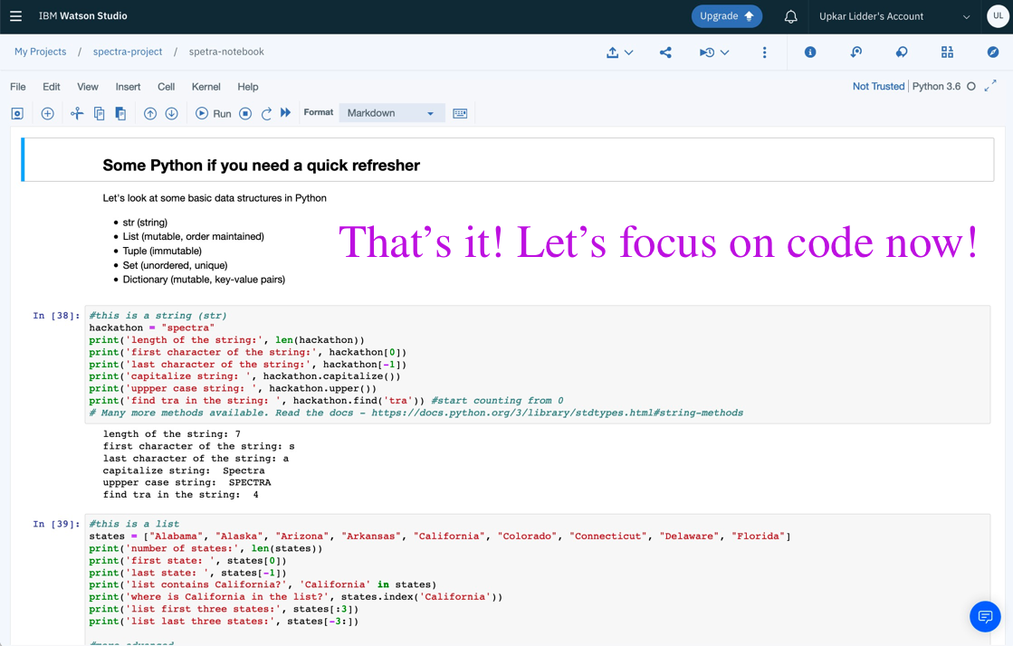The image size is (1013, 646).
Task: Open the data assets grid icon
Action: pyautogui.click(x=947, y=52)
